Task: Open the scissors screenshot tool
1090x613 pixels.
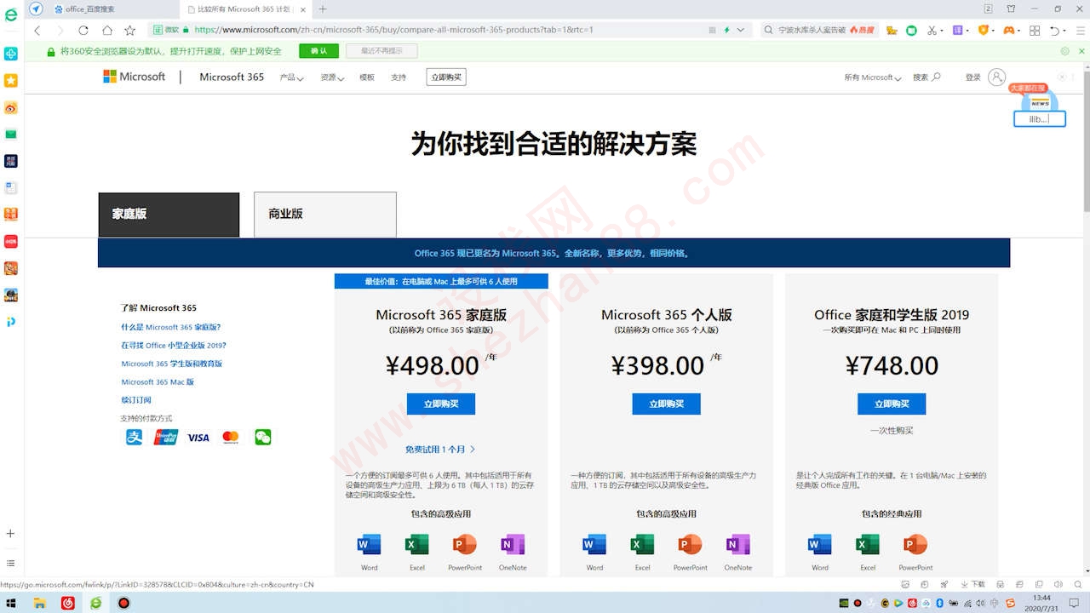Action: [932, 30]
